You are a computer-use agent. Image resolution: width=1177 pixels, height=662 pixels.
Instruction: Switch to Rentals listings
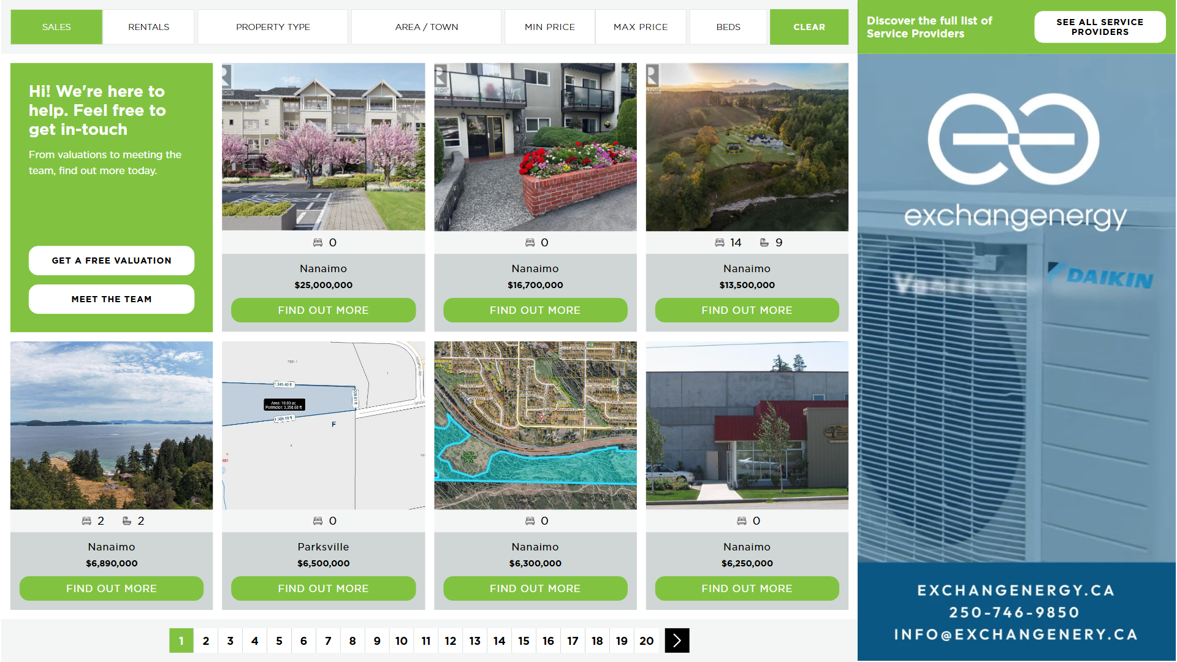coord(148,27)
